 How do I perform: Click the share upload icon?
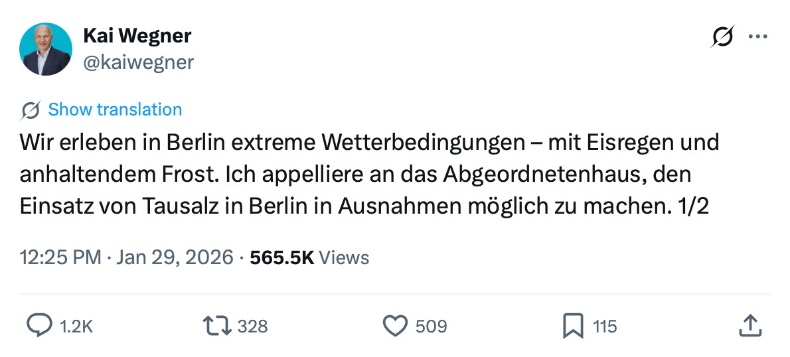click(749, 326)
